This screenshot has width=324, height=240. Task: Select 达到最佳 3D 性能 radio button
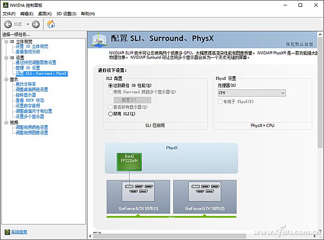(110, 85)
